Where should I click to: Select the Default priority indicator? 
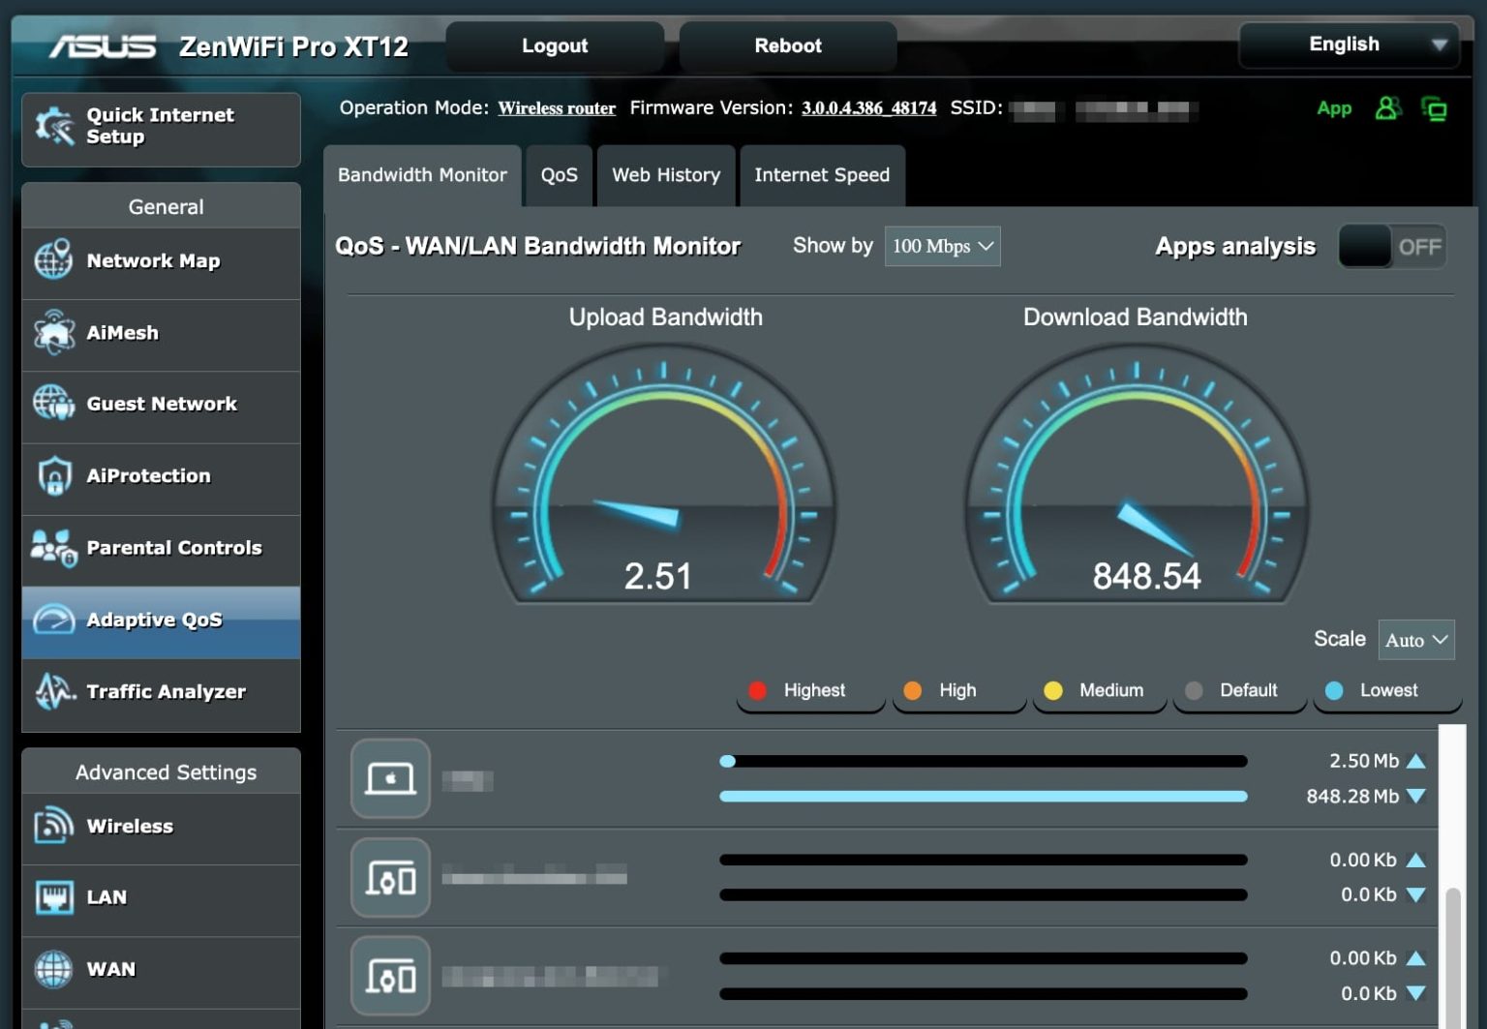coord(1194,690)
